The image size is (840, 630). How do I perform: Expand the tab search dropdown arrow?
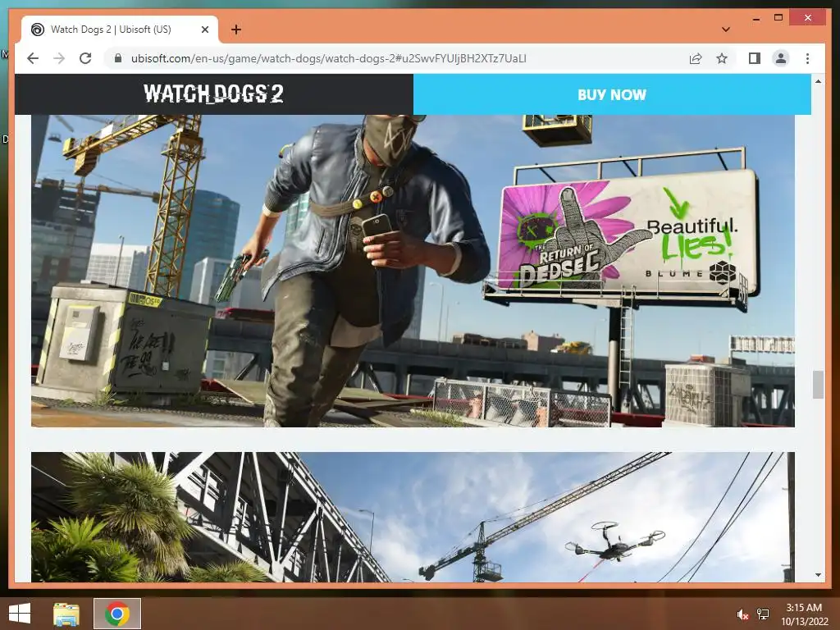tap(725, 30)
